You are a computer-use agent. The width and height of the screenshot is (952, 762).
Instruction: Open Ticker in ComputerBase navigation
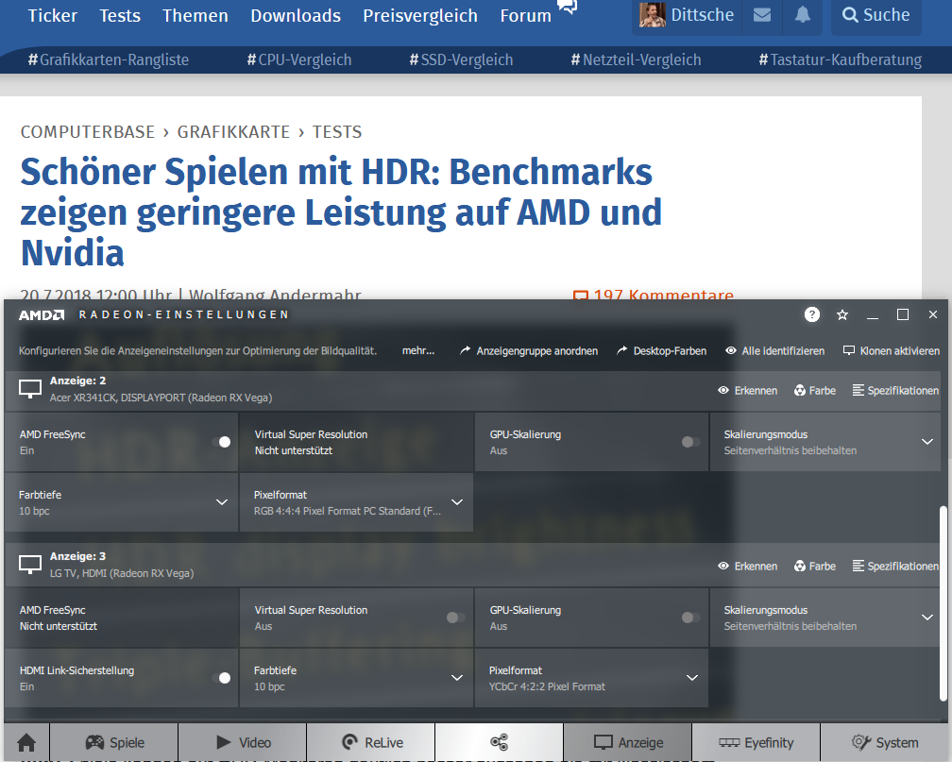coord(53,15)
